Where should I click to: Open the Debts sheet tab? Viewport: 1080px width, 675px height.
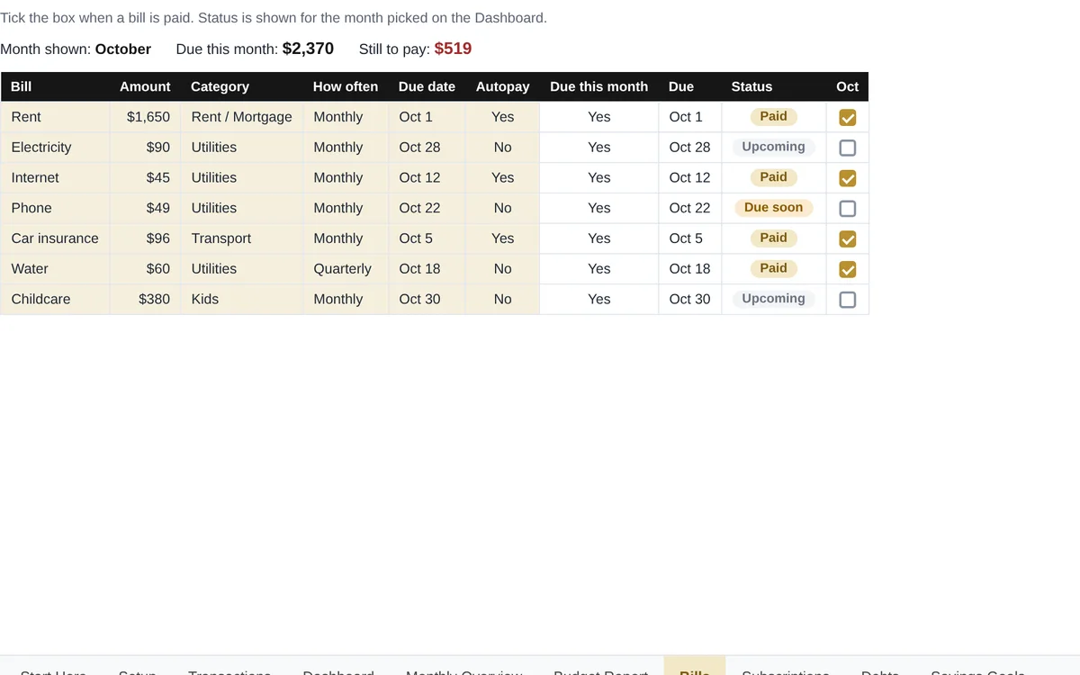[880, 668]
